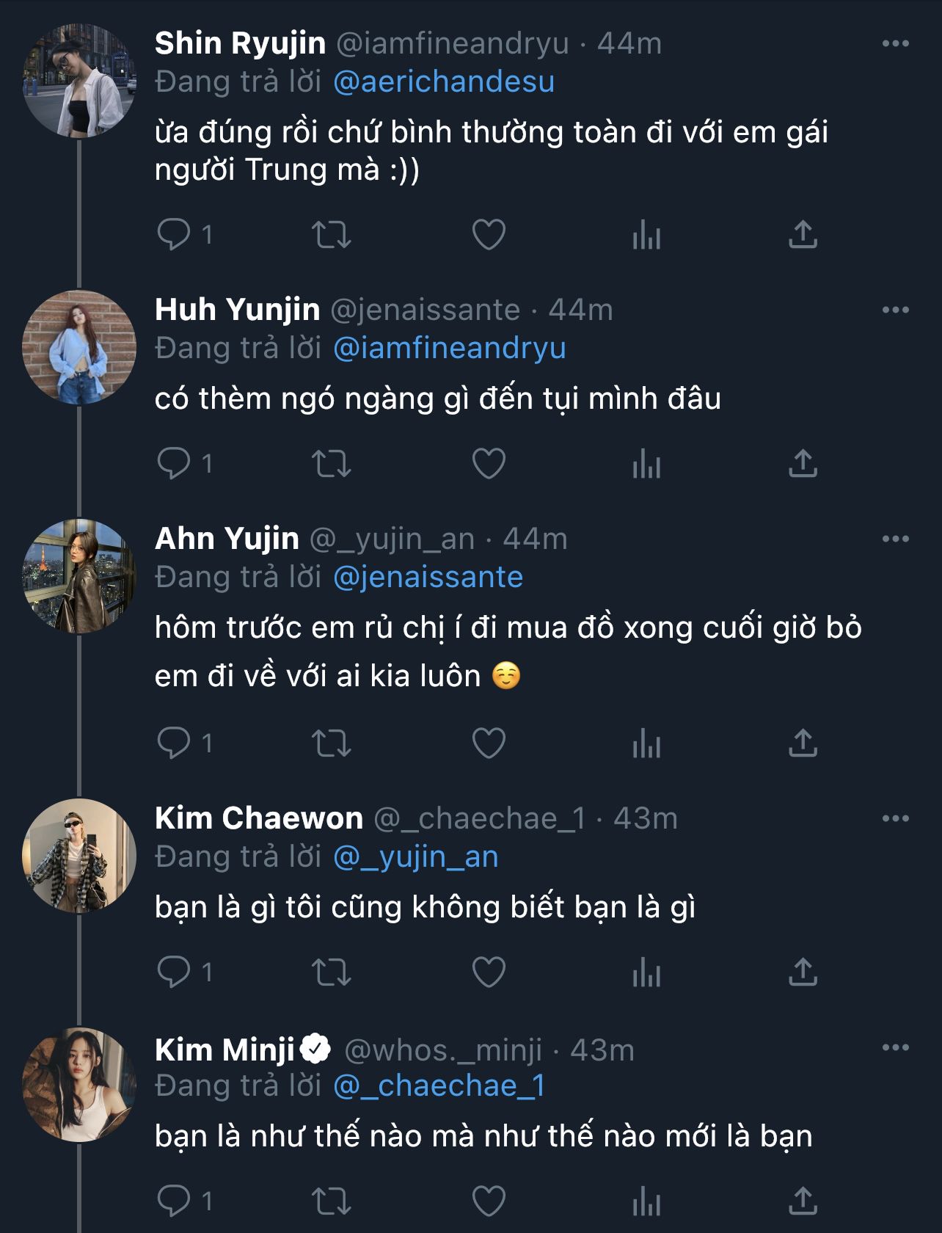Reply to Ahn Yujin's tweet
Screen dimensions: 942x1233
pyautogui.click(x=174, y=743)
